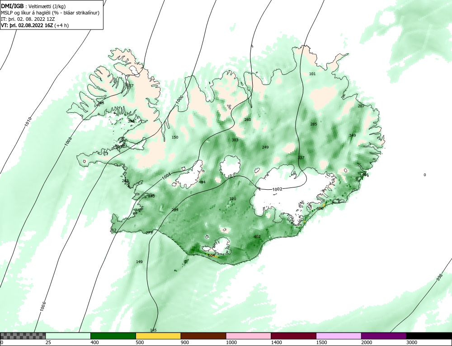Click the checkered 0–25 legend swatch

23,336
